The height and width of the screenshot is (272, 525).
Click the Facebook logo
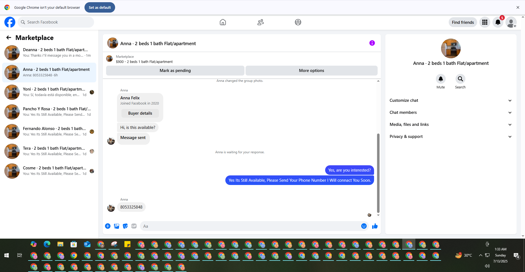coord(10,22)
